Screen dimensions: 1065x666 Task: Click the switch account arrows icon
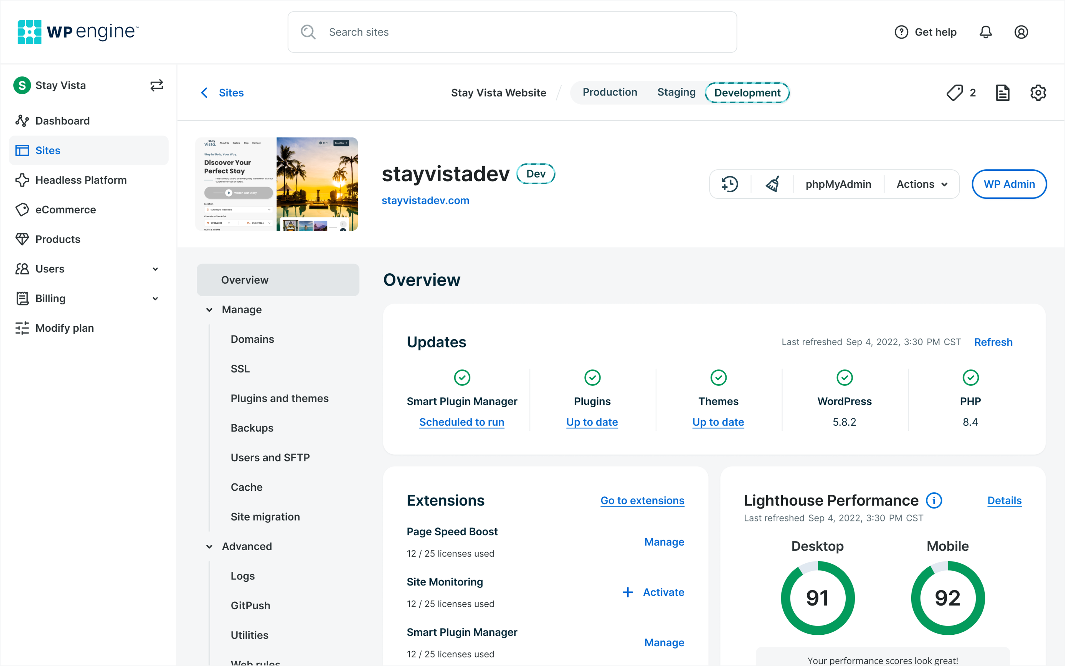coord(157,85)
